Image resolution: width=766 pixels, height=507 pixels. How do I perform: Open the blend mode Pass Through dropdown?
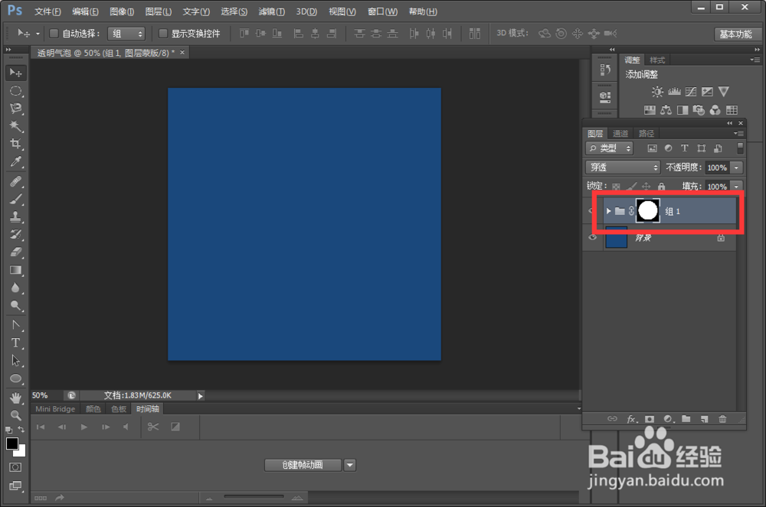click(x=623, y=167)
